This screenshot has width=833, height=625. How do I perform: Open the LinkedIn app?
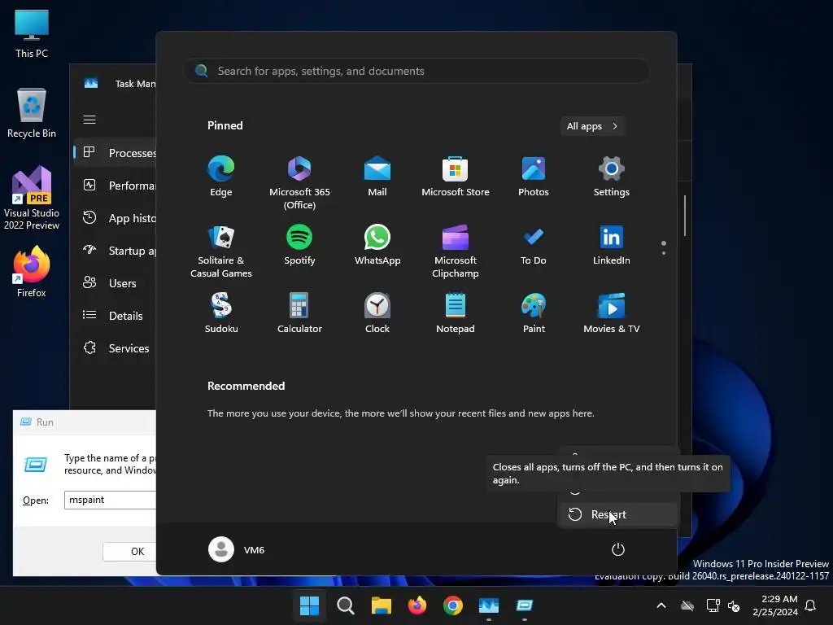tap(612, 245)
